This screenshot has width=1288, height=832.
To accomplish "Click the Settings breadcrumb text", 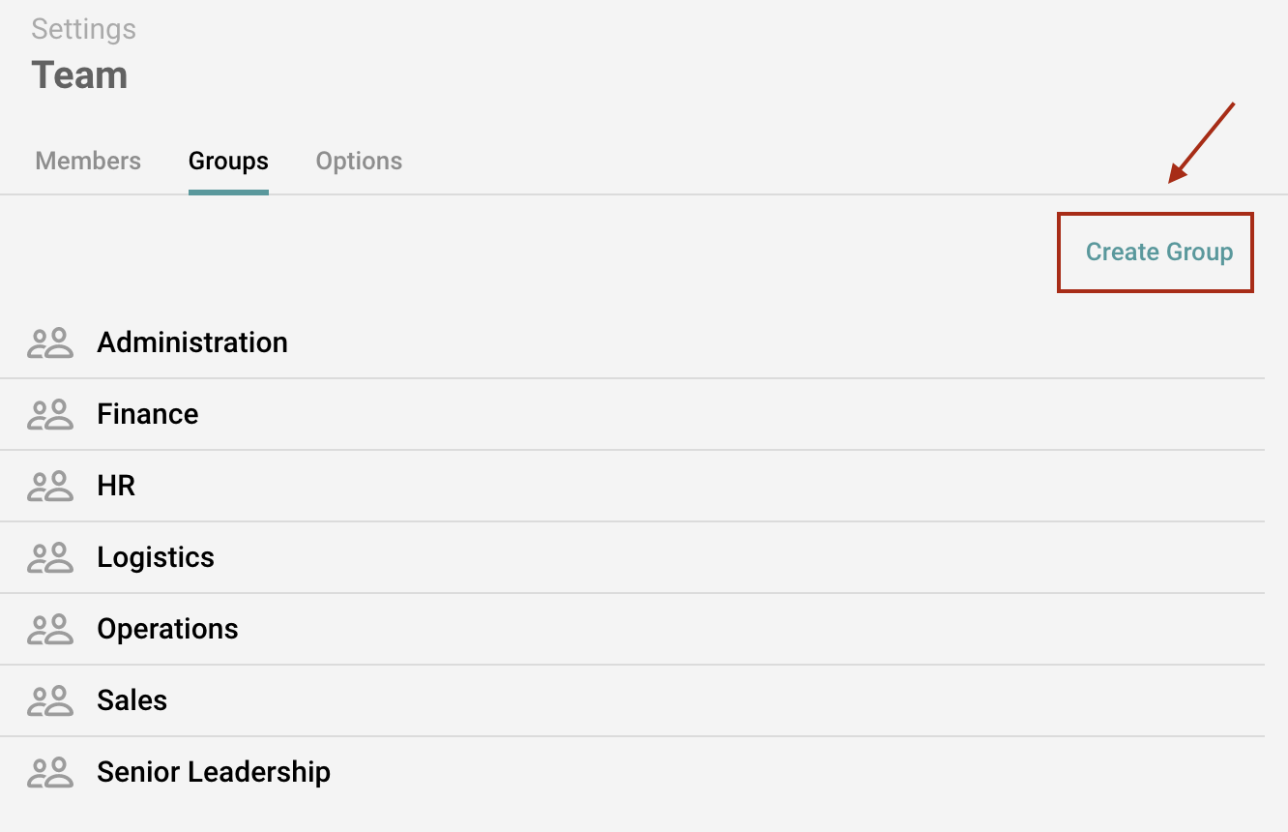I will tap(84, 29).
